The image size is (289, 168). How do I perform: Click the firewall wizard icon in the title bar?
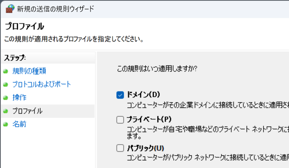pyautogui.click(x=10, y=9)
